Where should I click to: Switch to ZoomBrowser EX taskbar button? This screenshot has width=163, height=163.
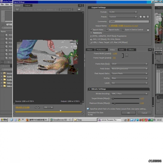pyautogui.click(x=61, y=120)
